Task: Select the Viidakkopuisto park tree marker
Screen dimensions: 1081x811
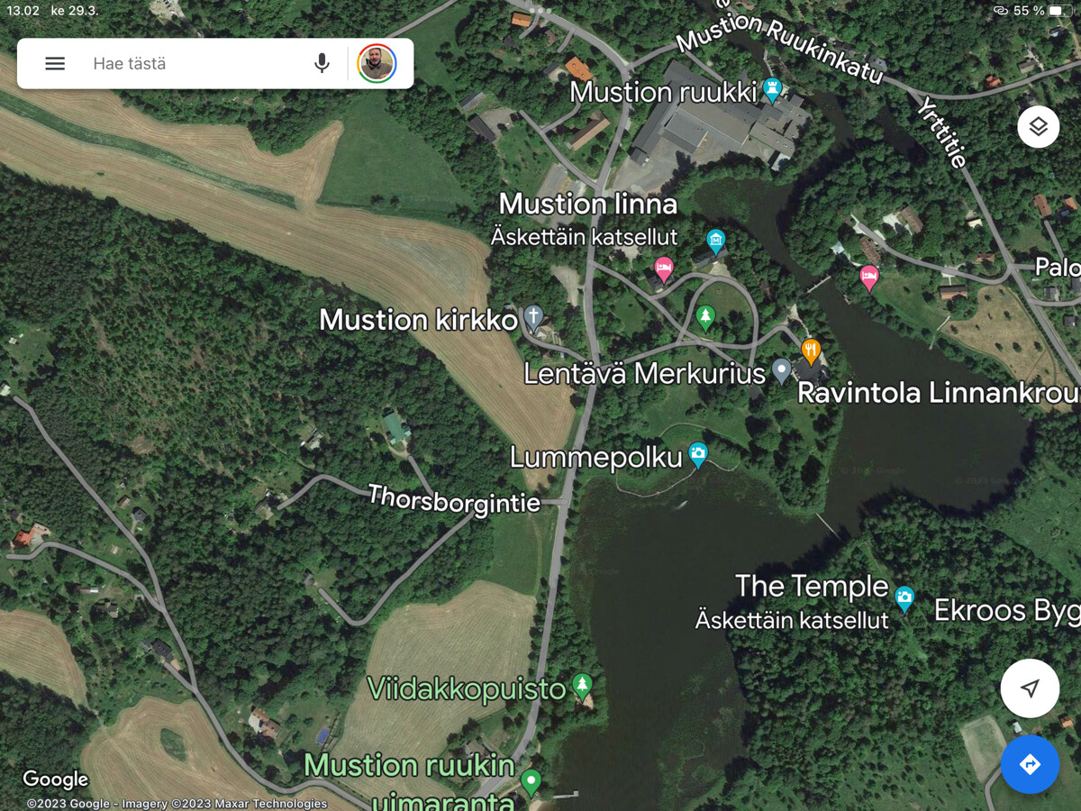Action: coord(582,687)
